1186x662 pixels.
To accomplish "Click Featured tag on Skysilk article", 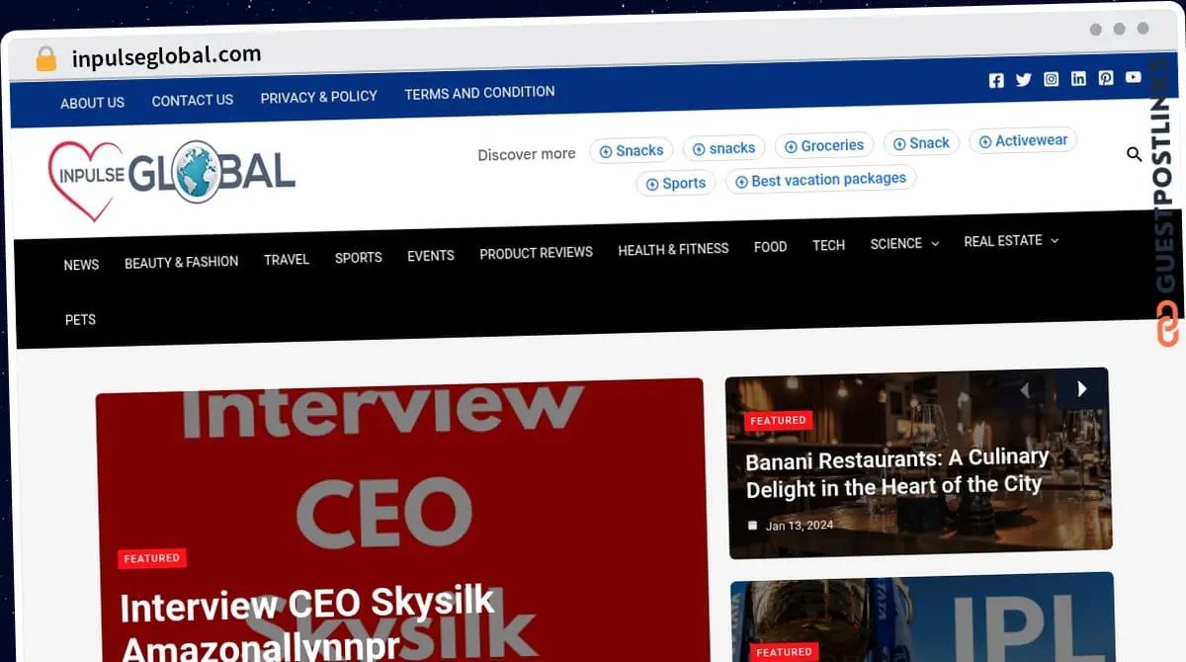I will [152, 558].
